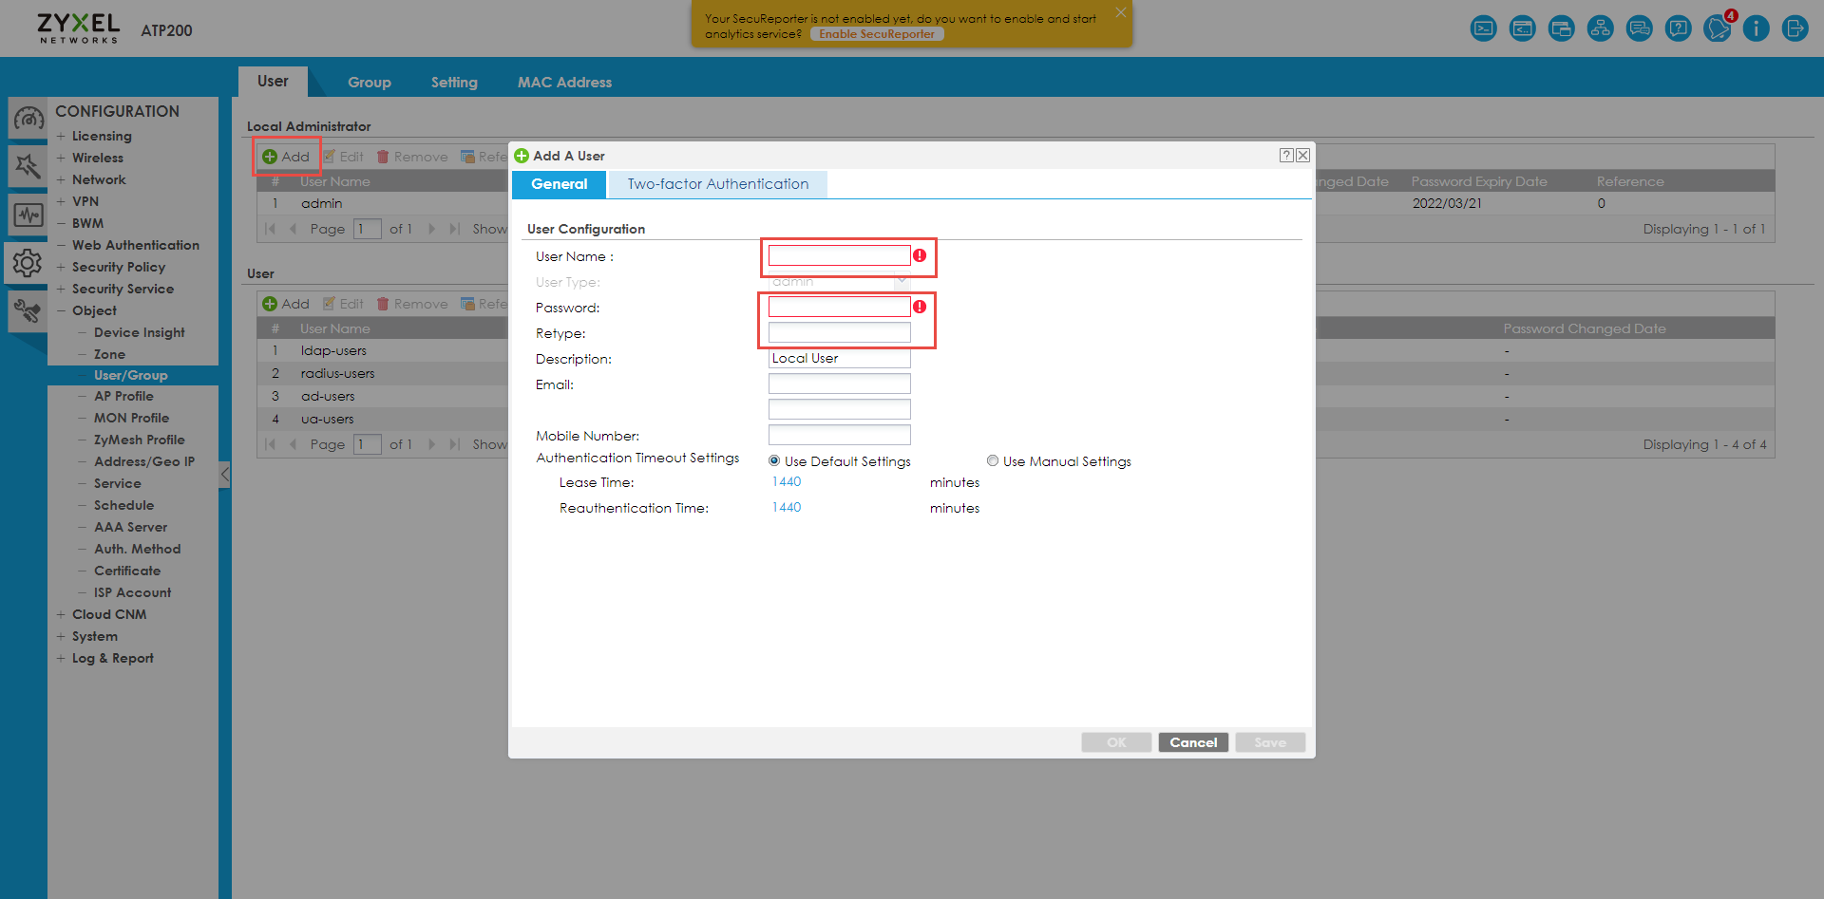Open the Maintenance wrench sidebar icon
Screen dimensions: 1824x899
click(28, 310)
